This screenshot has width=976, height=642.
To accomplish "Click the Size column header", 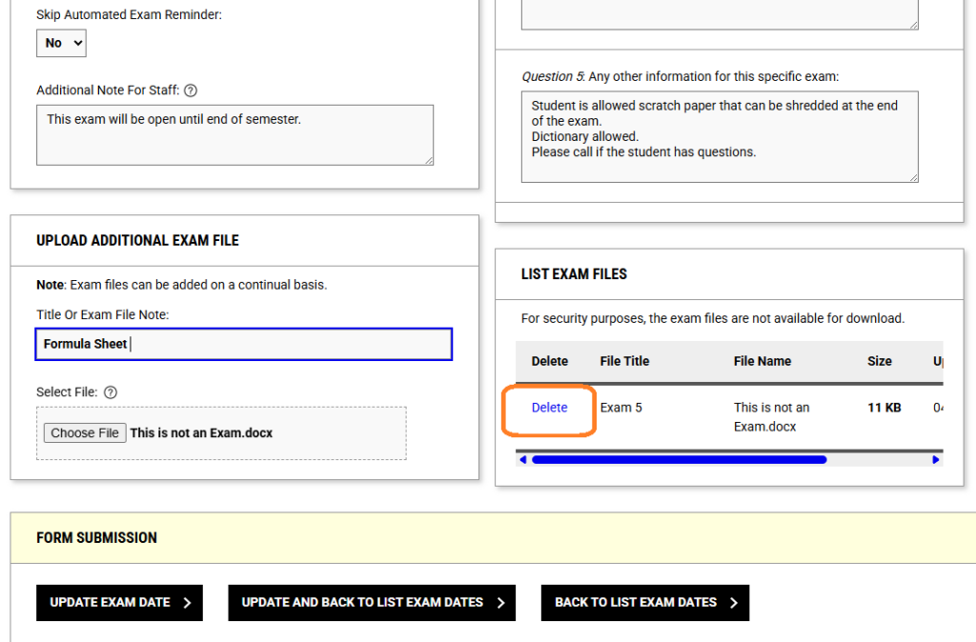I will tap(880, 361).
